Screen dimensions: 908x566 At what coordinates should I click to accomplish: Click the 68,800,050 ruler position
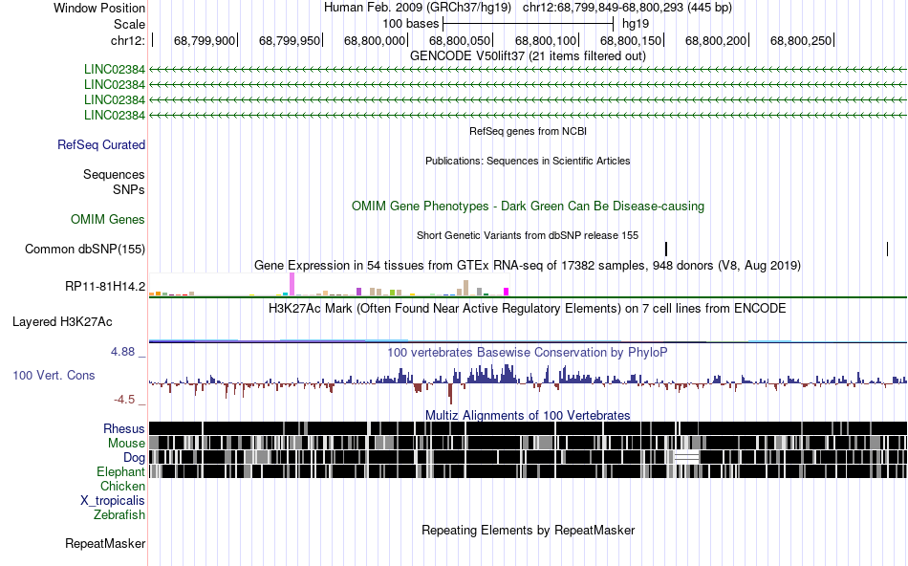pyautogui.click(x=460, y=40)
